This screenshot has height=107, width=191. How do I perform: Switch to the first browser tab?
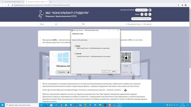point(13,2)
